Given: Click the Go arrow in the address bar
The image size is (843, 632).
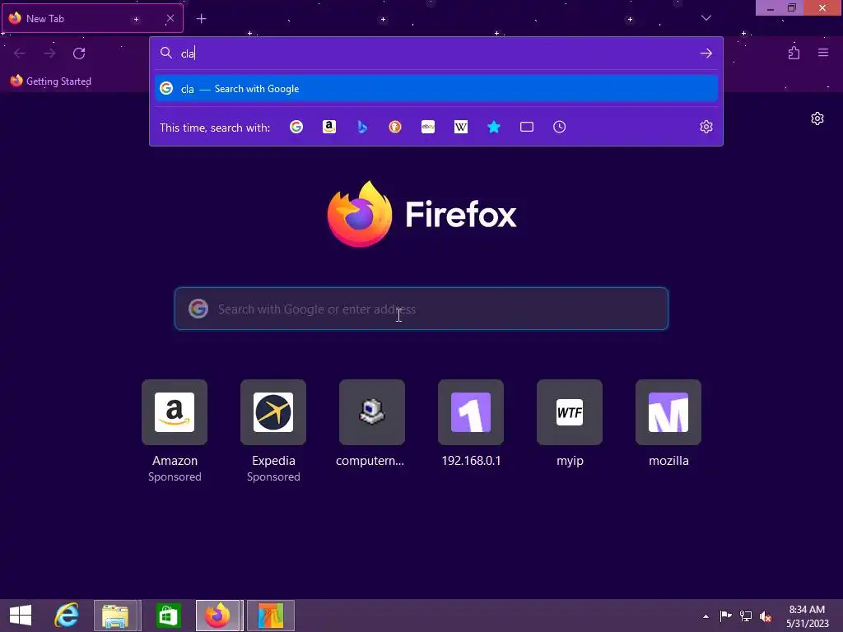Looking at the screenshot, I should click(x=706, y=53).
